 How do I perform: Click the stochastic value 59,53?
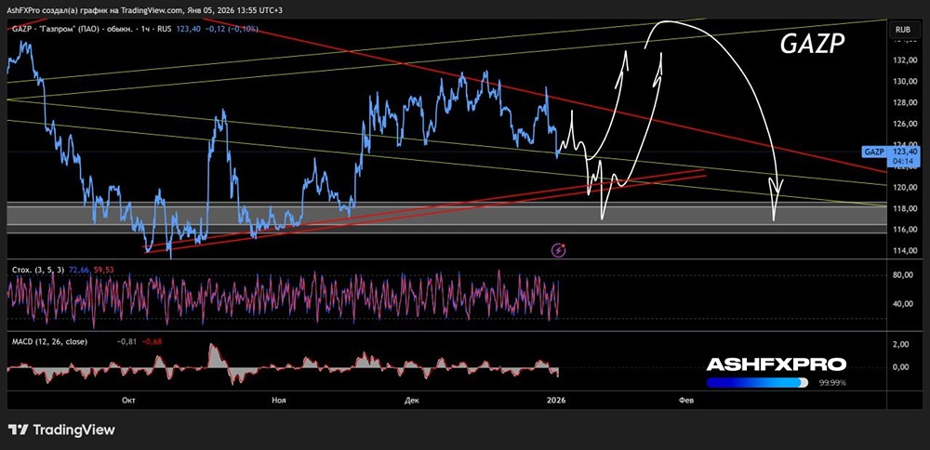pos(102,270)
